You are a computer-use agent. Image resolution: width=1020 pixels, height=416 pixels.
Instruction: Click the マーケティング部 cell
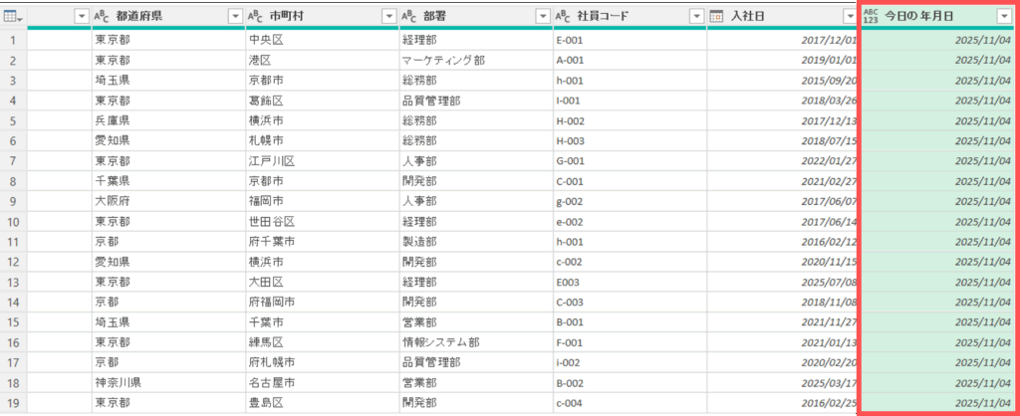442,61
